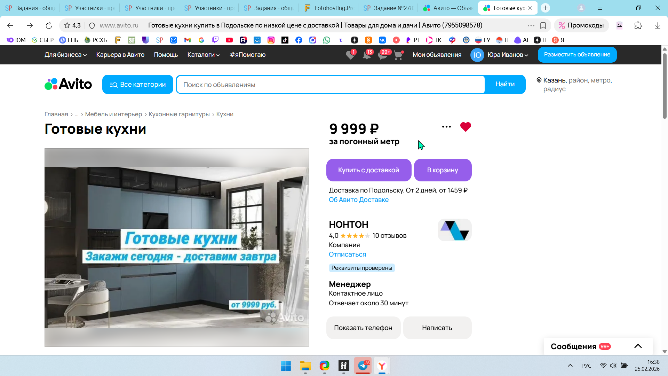
Task: Open favorites heart icon in top header
Action: point(351,55)
